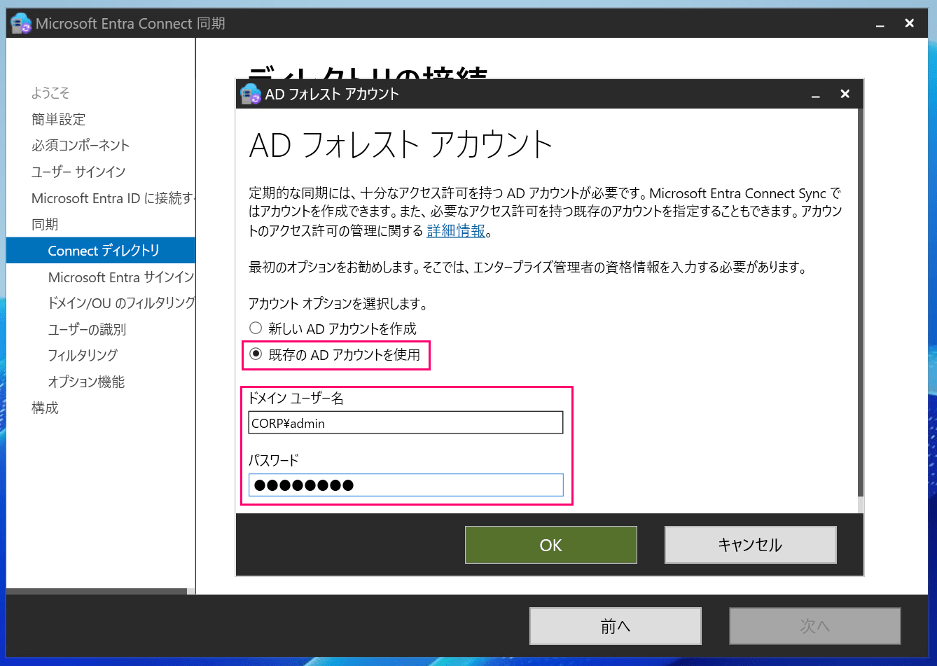Select Microsoft Entra ID に接続 step
937x666 pixels.
tap(113, 198)
